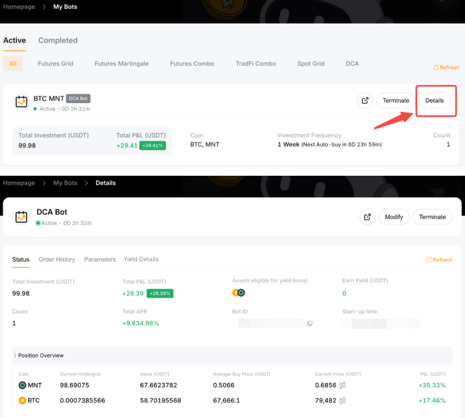Click the DCA Bot calendar icon in details header
The height and width of the screenshot is (418, 465).
coord(22,217)
